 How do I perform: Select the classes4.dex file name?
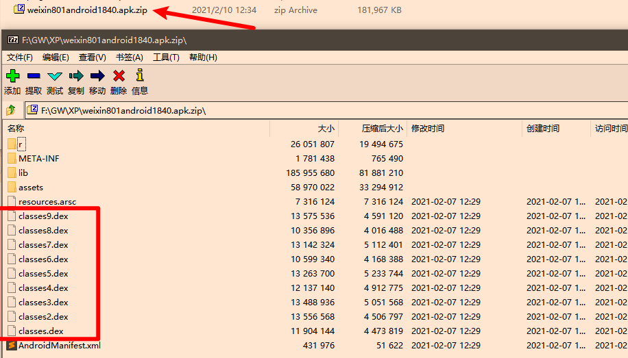click(43, 288)
